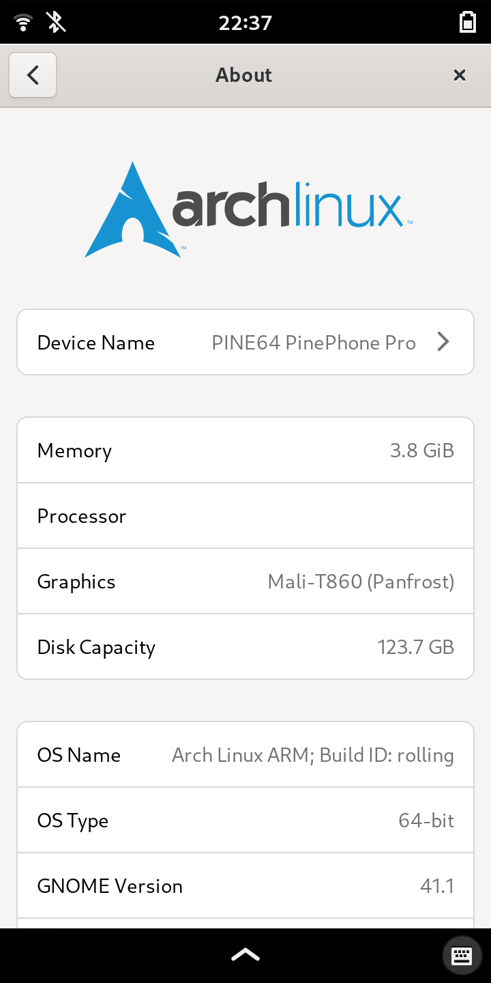The image size is (491, 983).
Task: Tap the bottom bar up chevron
Action: (245, 954)
